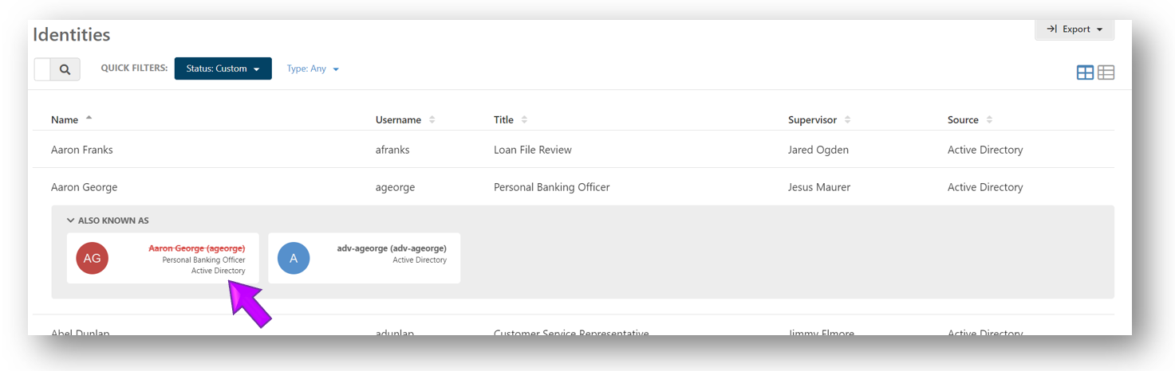Sort by Supervisor column sort icon
This screenshot has width=1175, height=371.
coord(847,120)
